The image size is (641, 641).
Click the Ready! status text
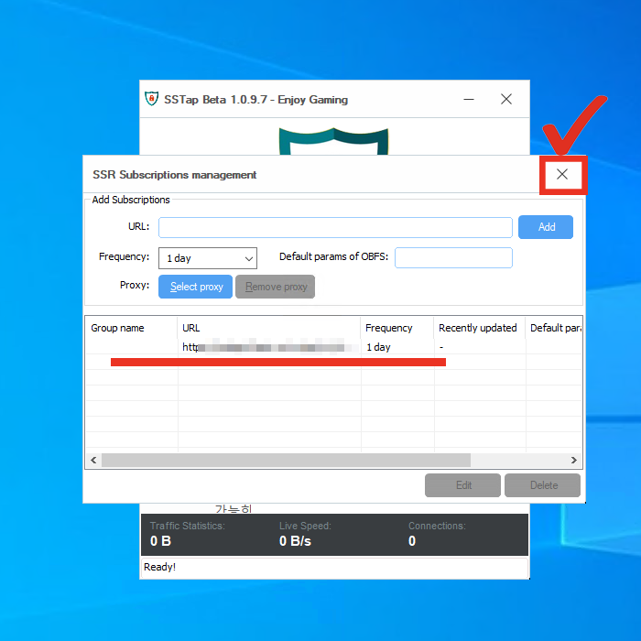(159, 567)
